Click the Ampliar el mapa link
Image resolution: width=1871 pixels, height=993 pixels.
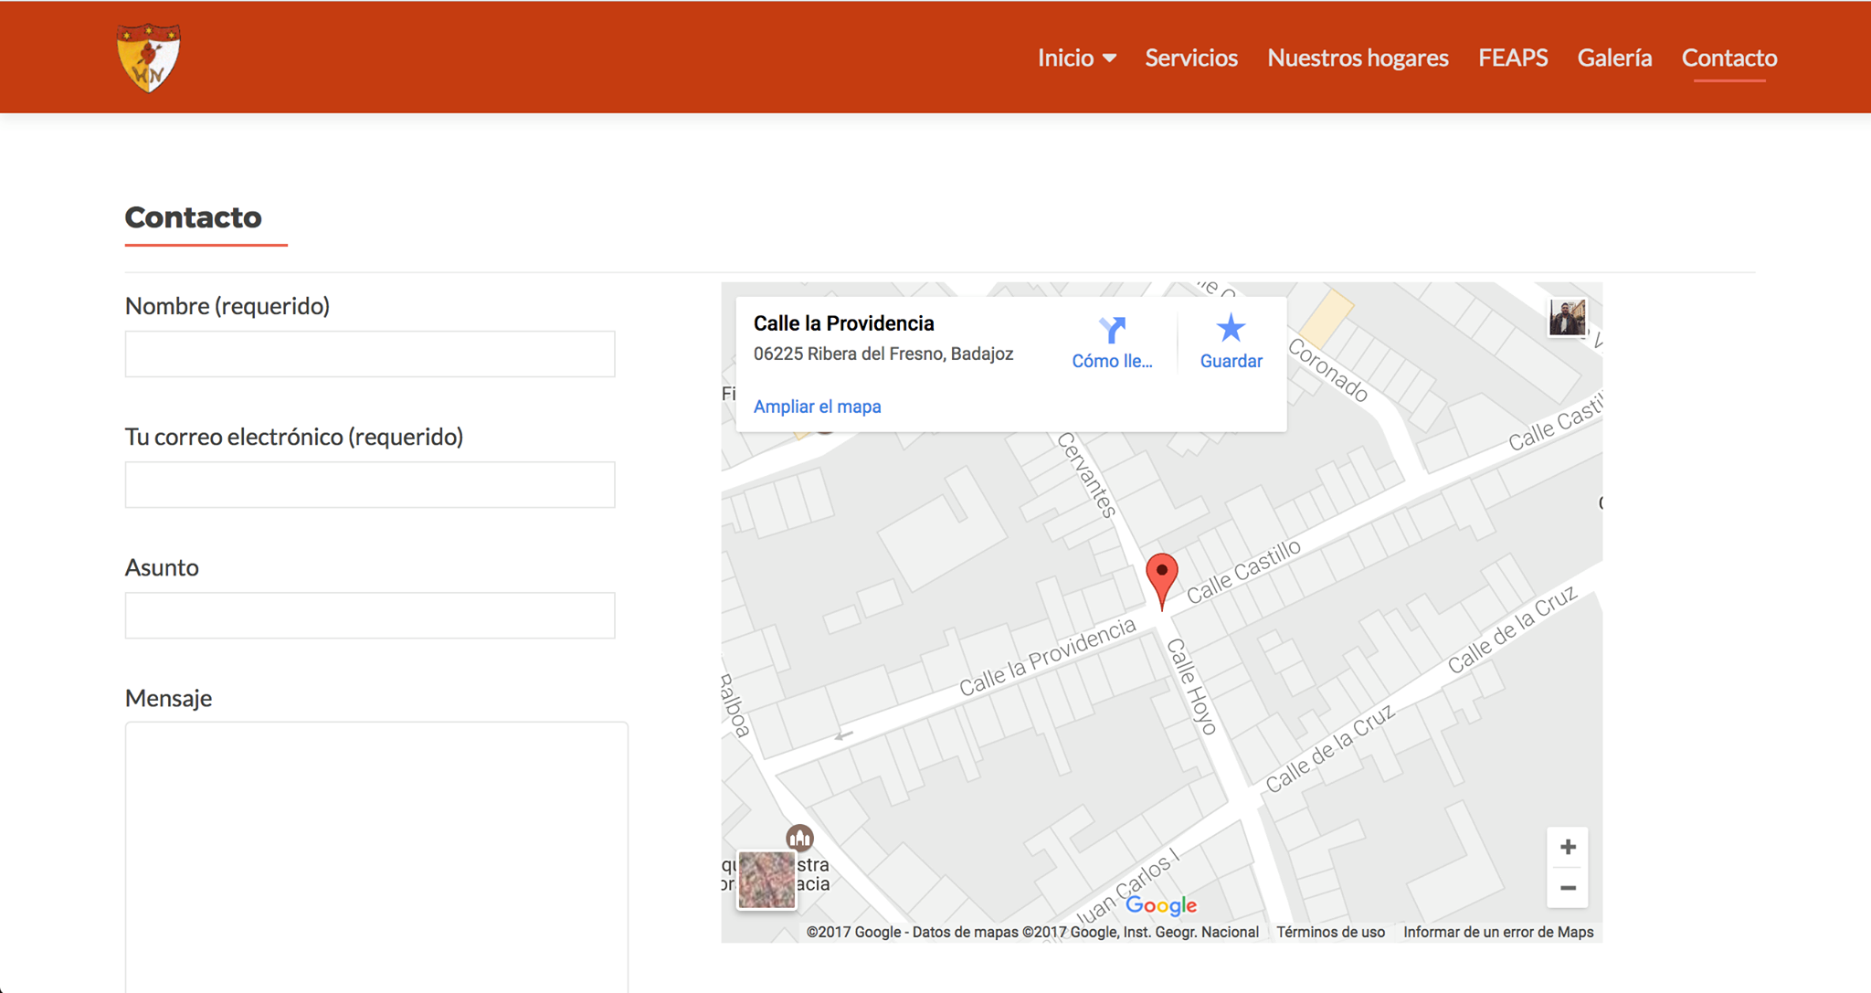pos(817,407)
